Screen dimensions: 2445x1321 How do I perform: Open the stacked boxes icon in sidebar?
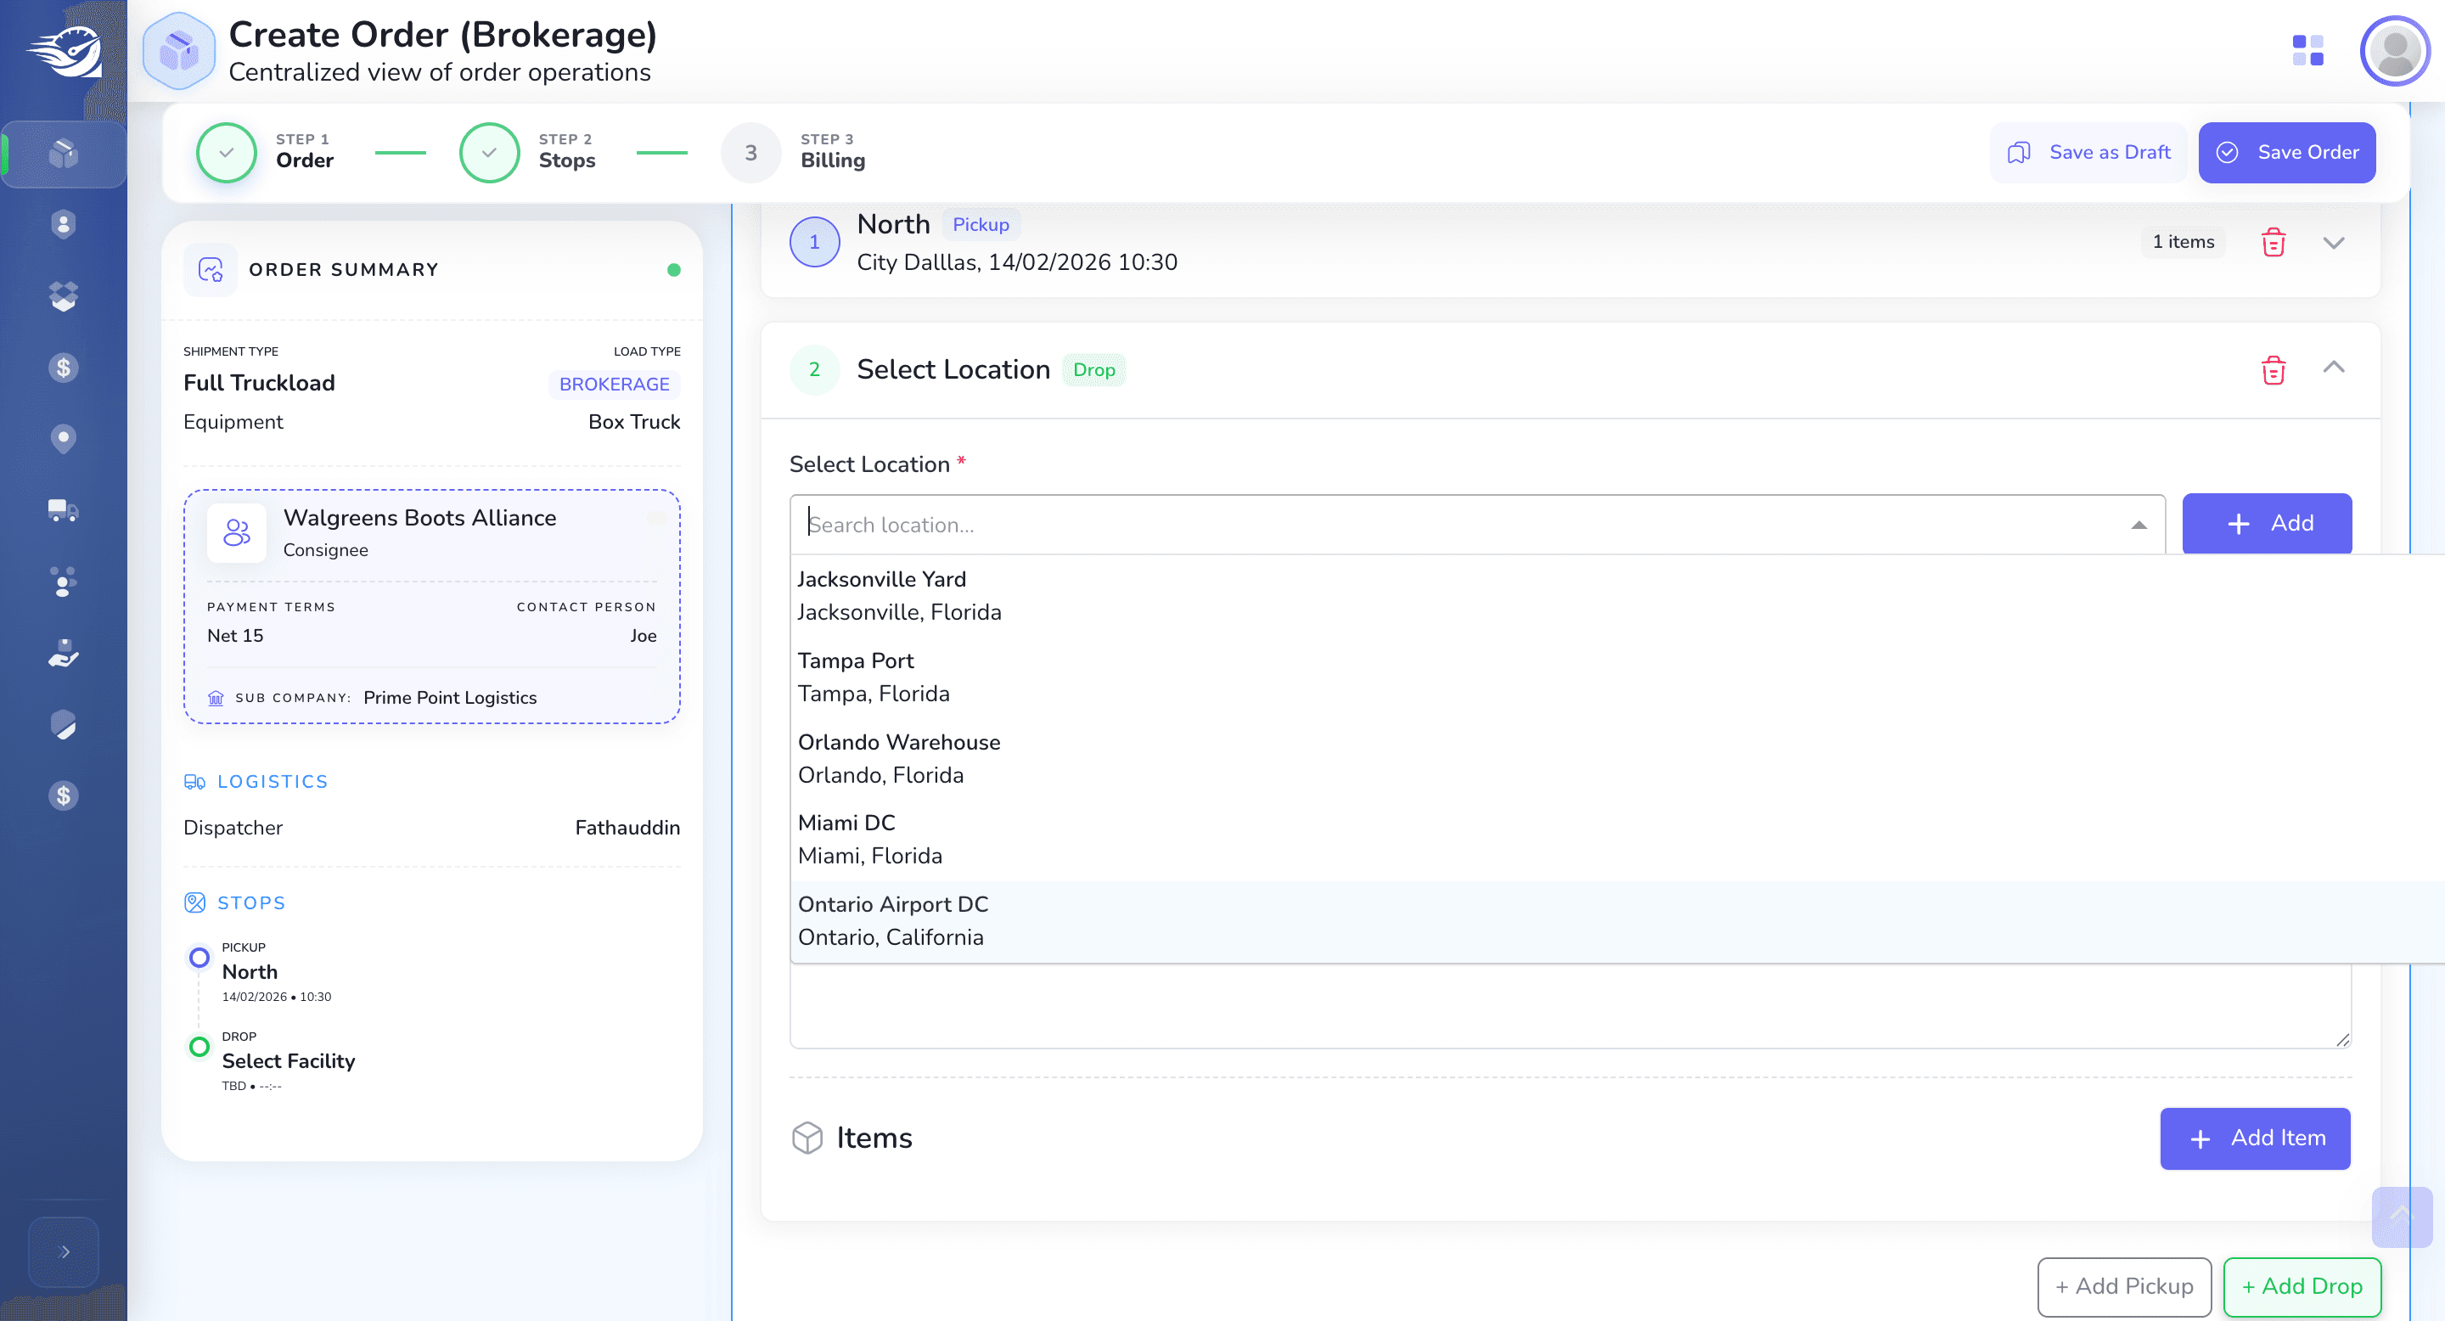tap(64, 297)
